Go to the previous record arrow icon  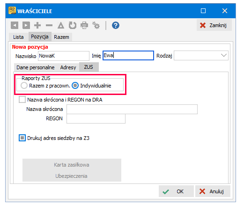point(15,25)
